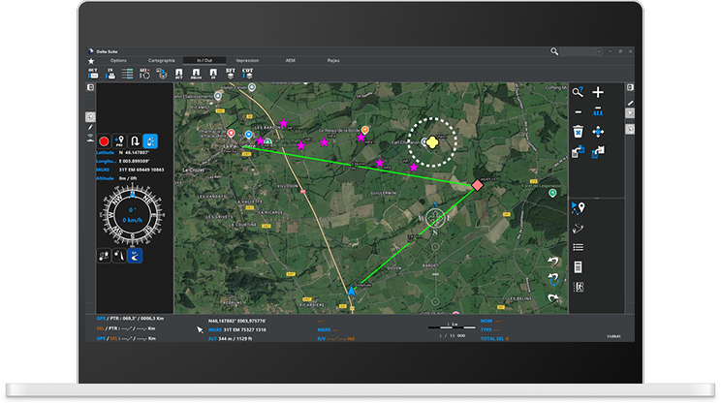Click the BFT toolbar icon

point(231,73)
